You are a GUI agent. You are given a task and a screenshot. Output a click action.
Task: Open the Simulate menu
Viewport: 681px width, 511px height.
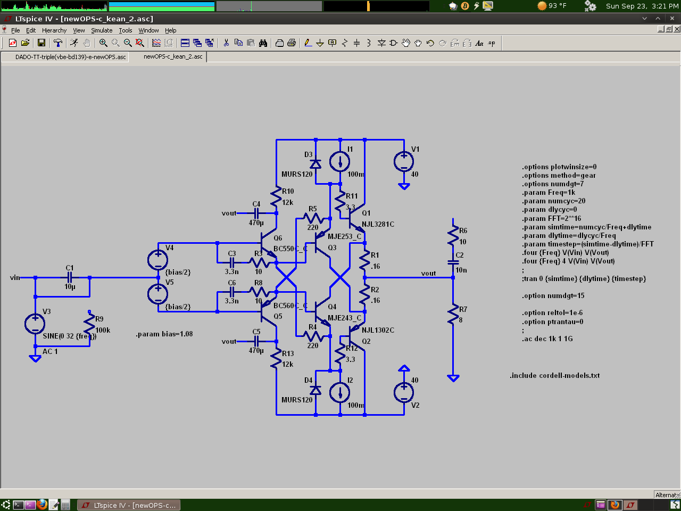102,30
